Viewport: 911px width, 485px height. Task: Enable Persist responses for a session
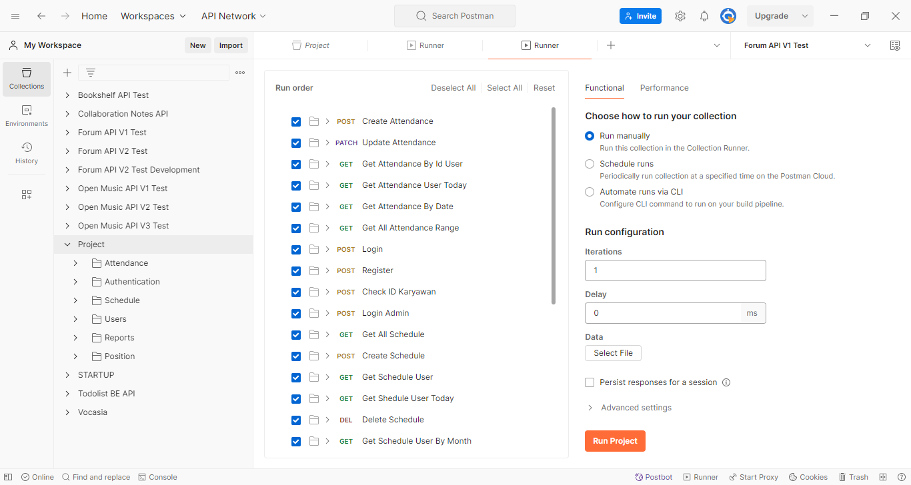(x=590, y=382)
